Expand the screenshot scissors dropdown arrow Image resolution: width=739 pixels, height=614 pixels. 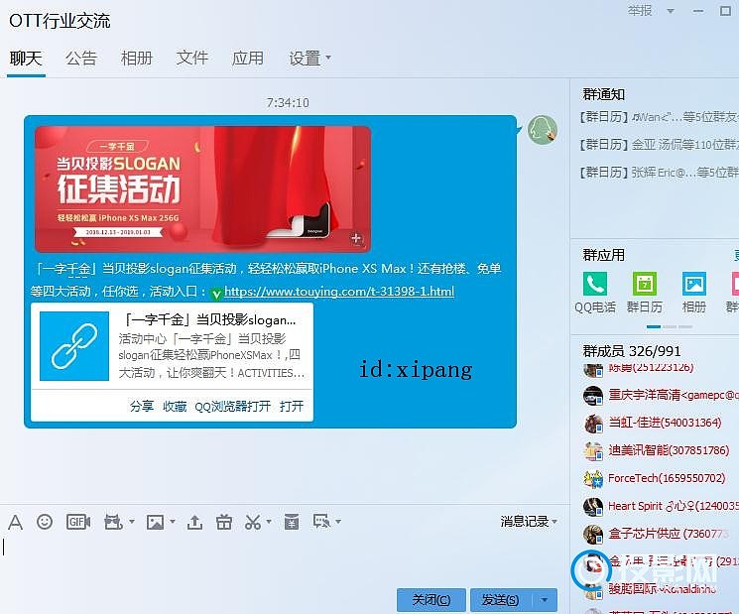tap(269, 521)
